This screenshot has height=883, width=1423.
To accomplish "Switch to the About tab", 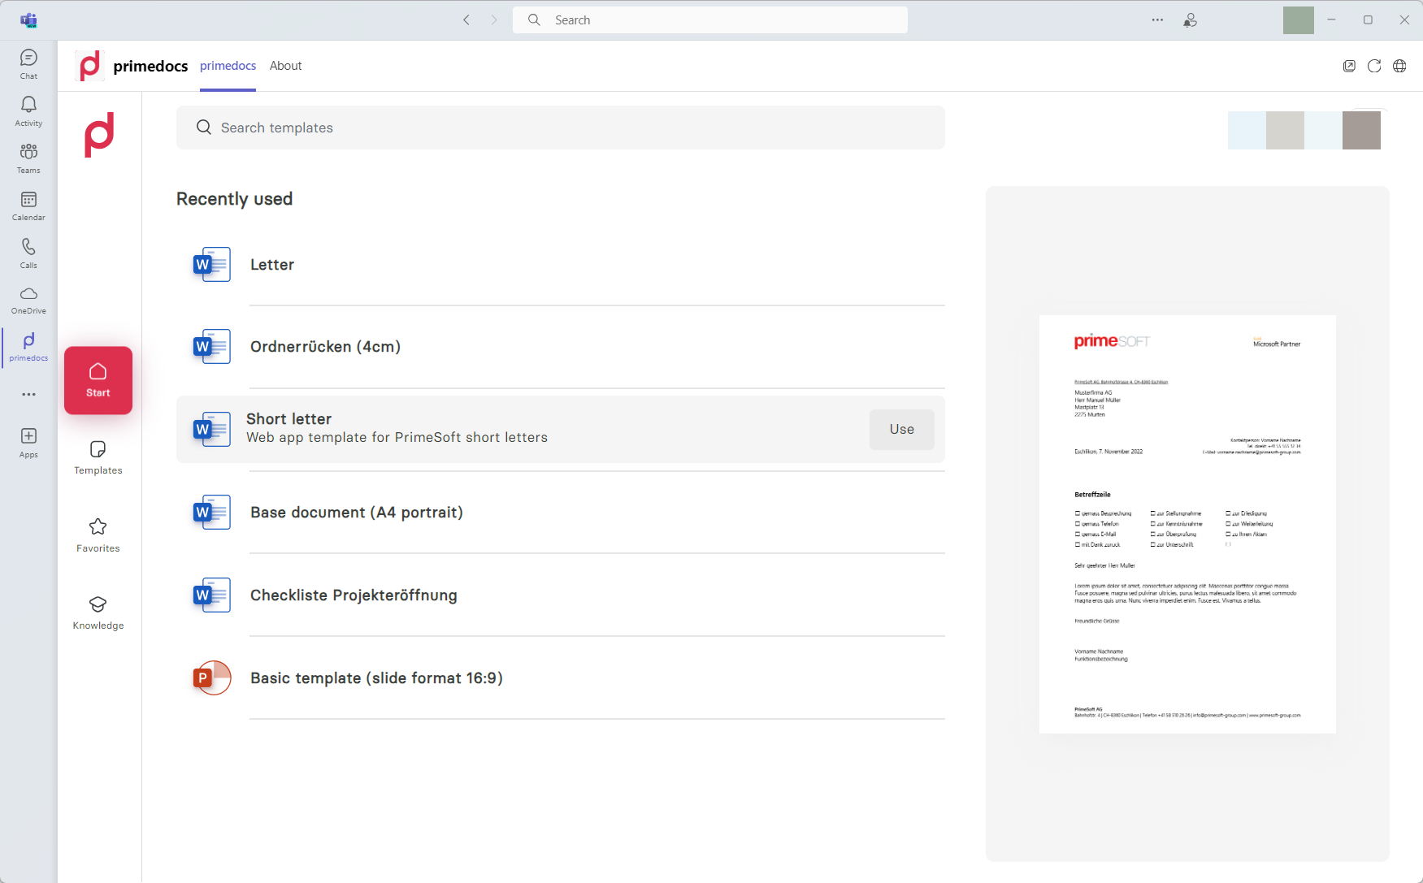I will 285,66.
